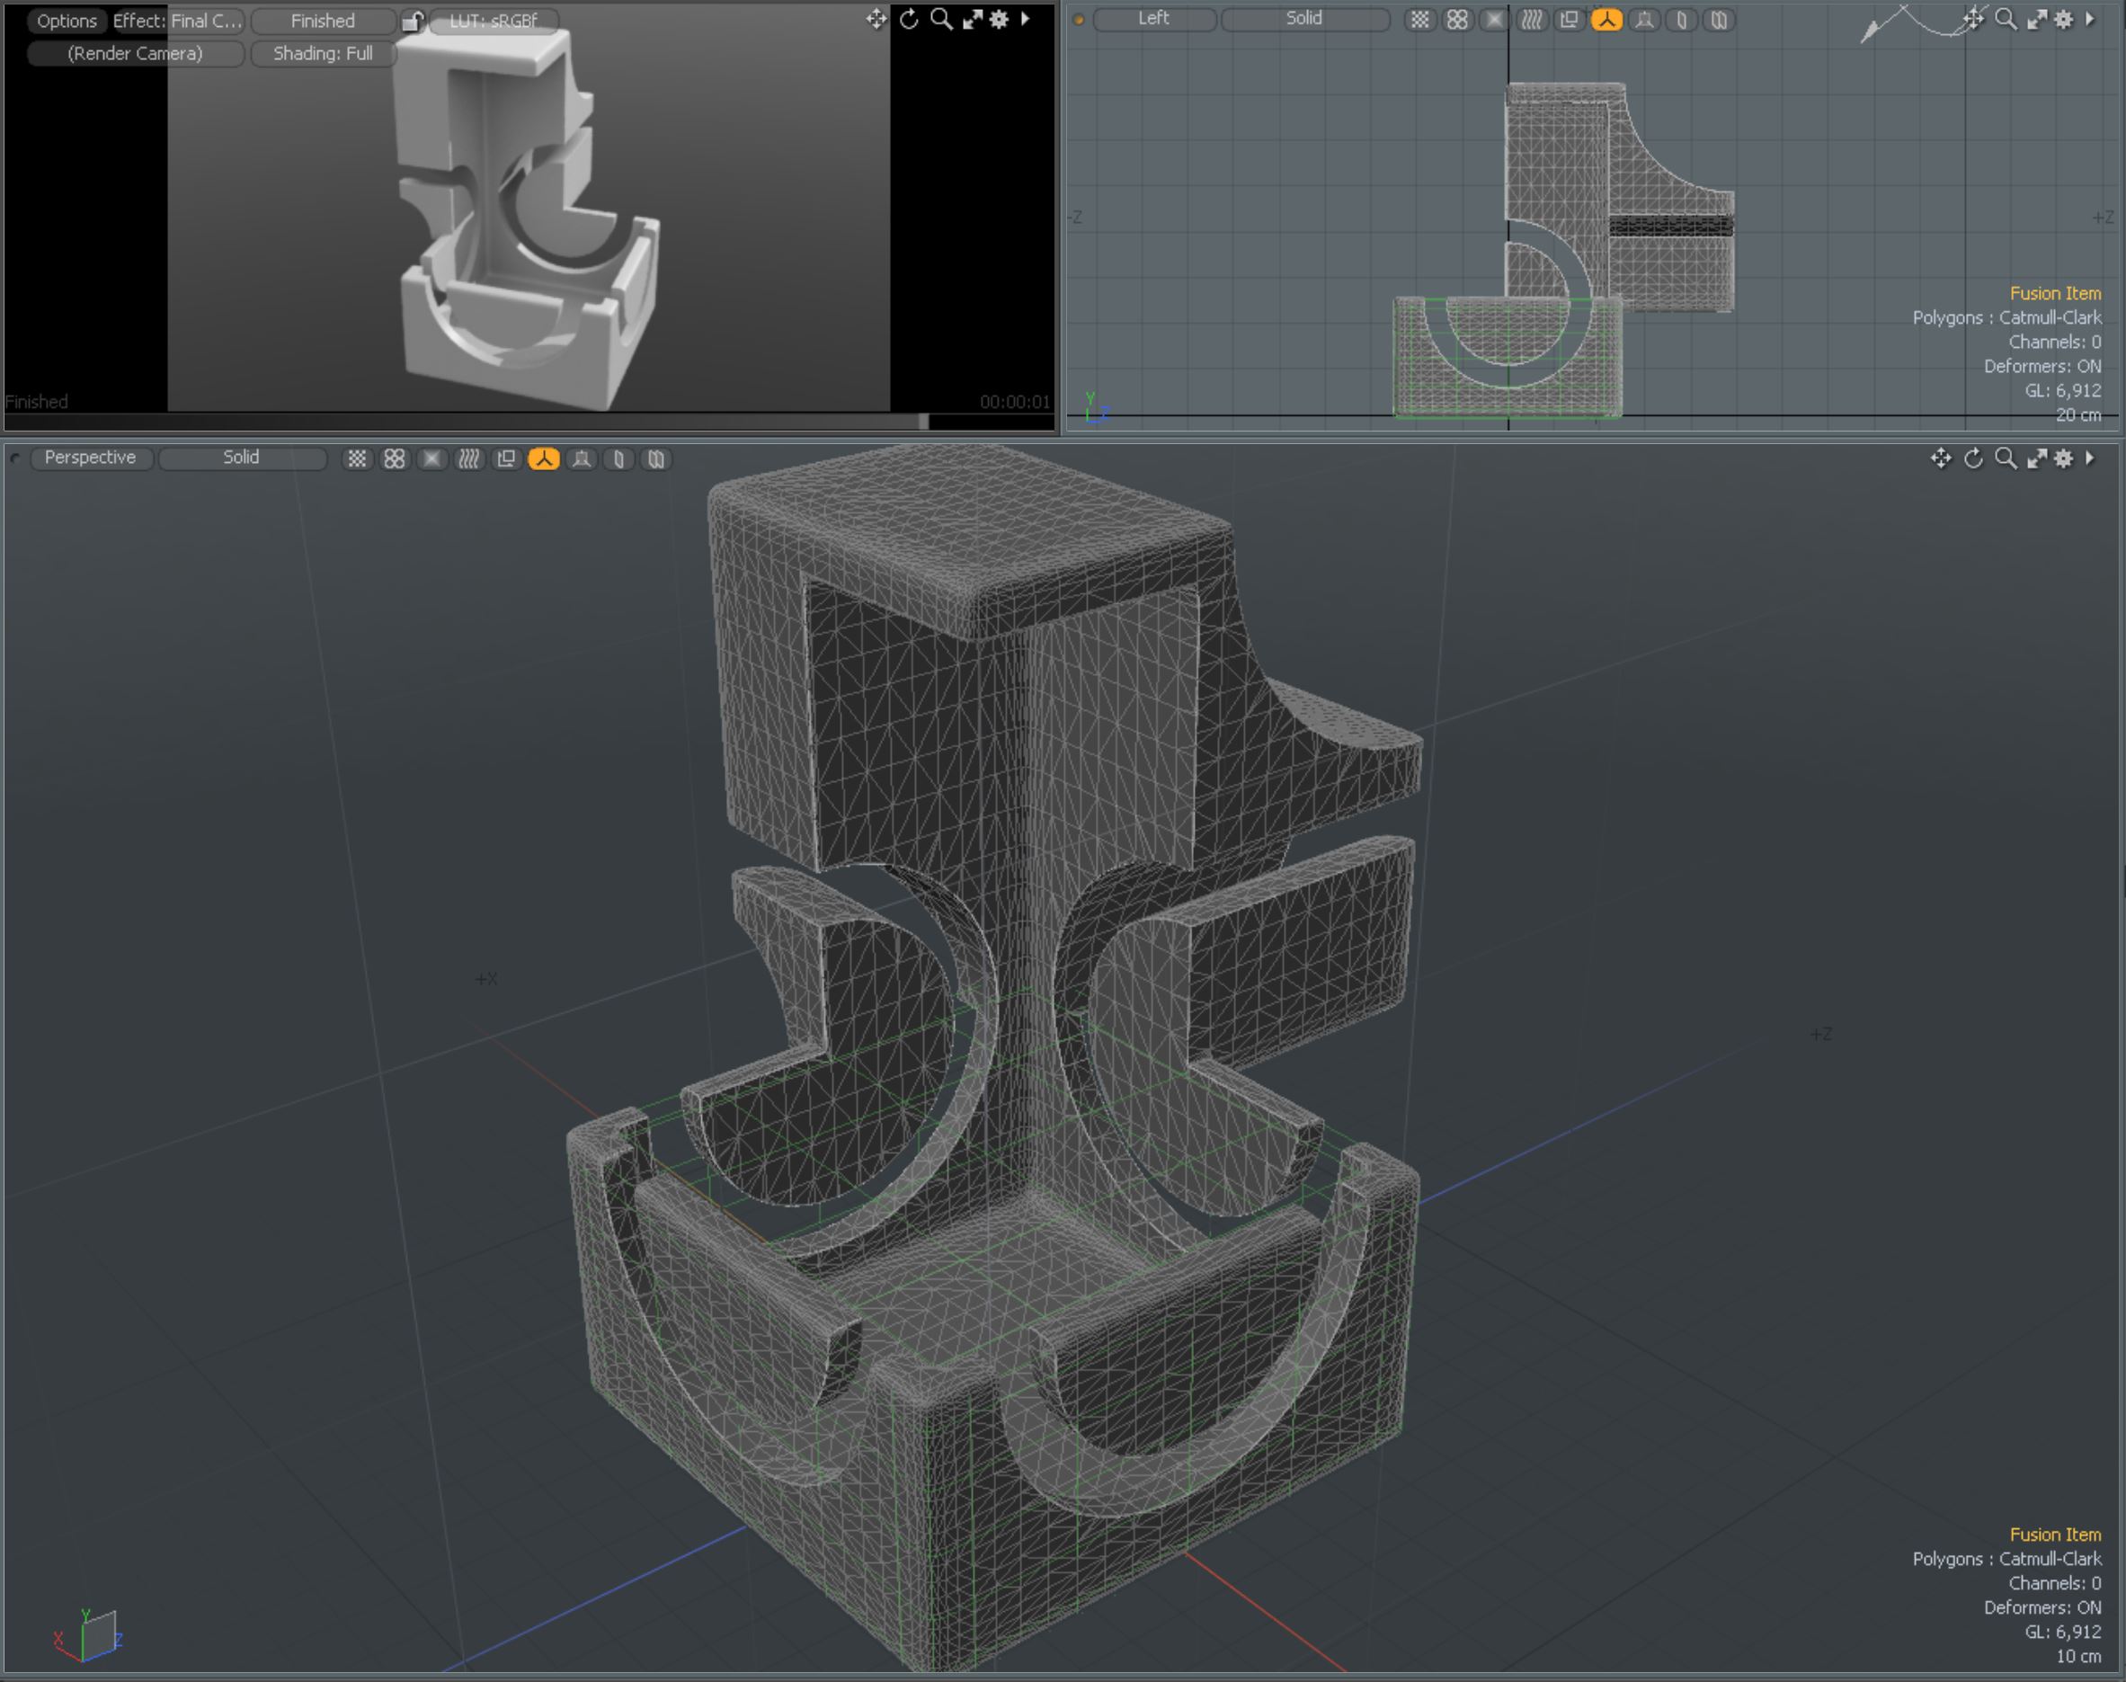Click the checker-grid icon in Perspective toolbar
This screenshot has height=1682, width=2126.
(358, 458)
